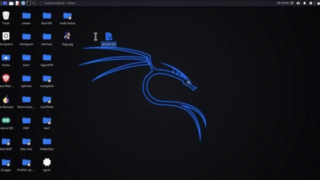The height and width of the screenshot is (180, 320).
Task: Click the secreto.txt filename label
Action: click(x=108, y=44)
